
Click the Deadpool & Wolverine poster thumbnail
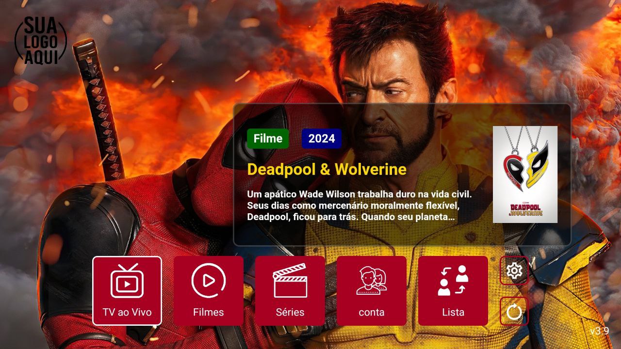coord(525,174)
